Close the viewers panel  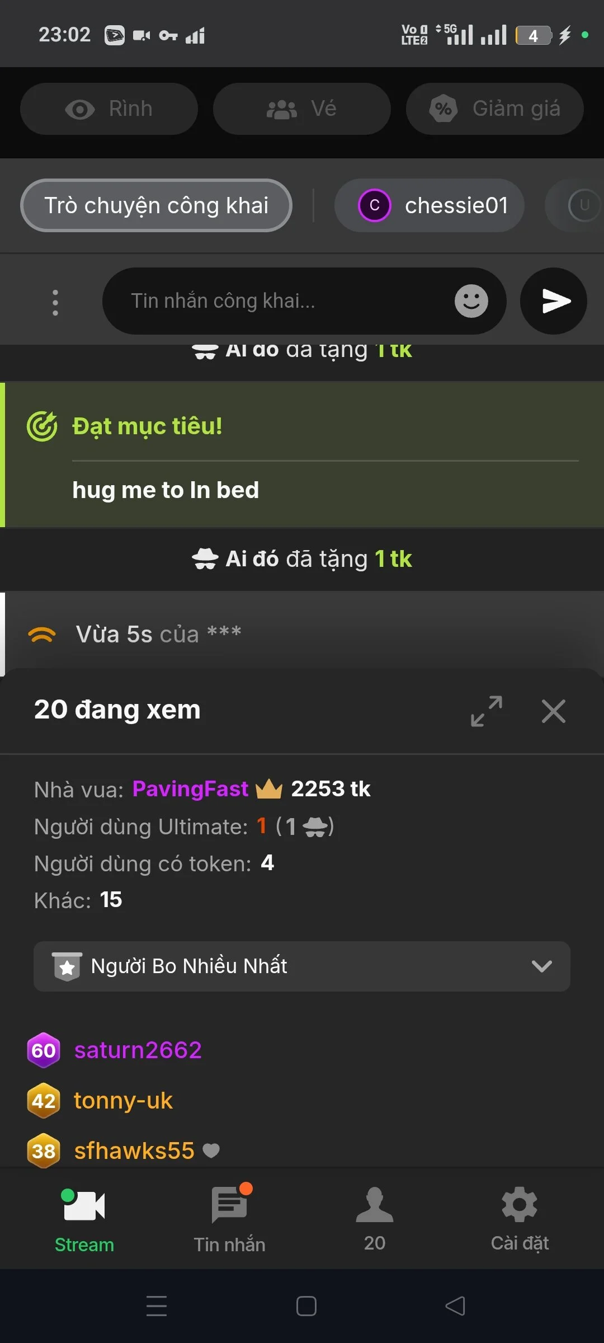click(x=553, y=711)
